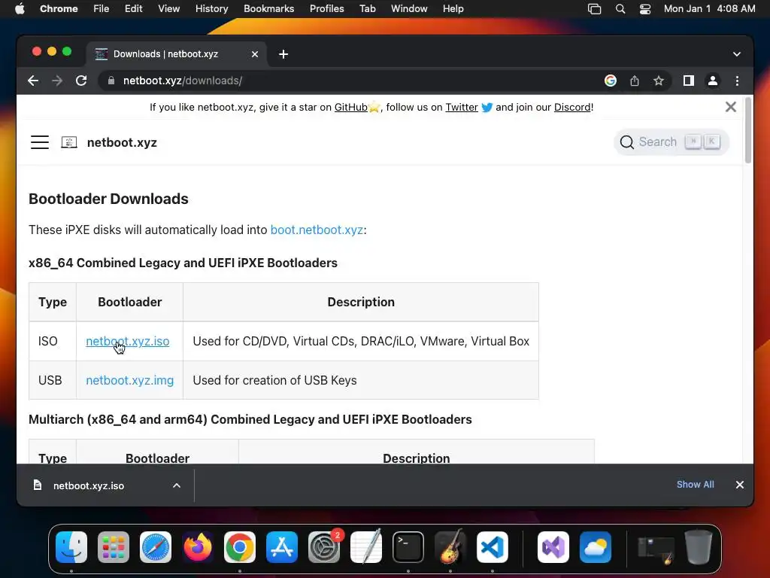Click "Used for creation of USB Keys" text
The width and height of the screenshot is (770, 578).
pos(274,380)
